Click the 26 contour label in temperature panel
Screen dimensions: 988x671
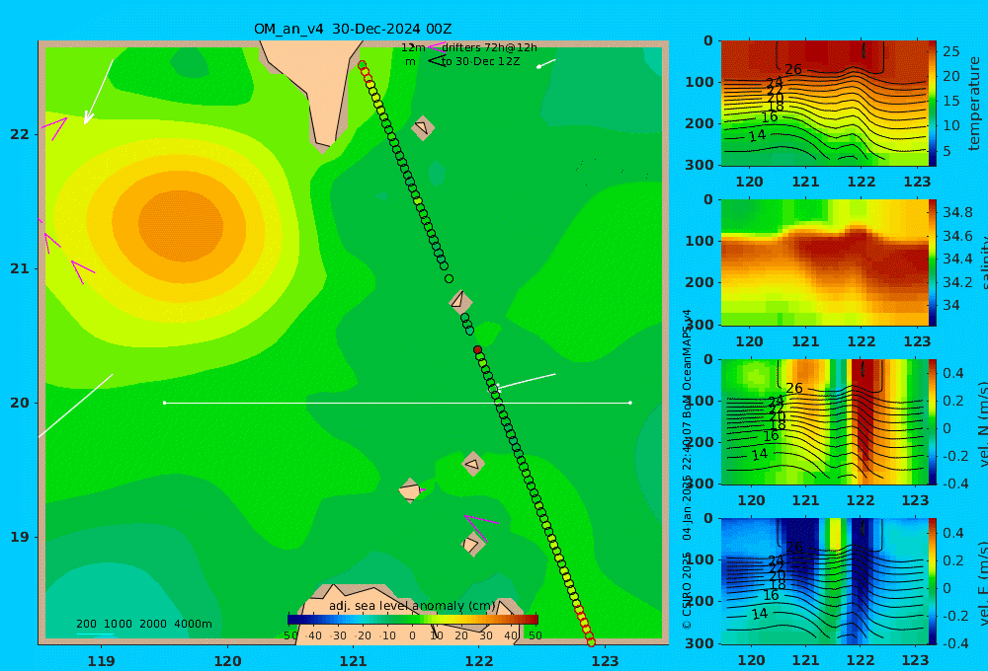[793, 69]
